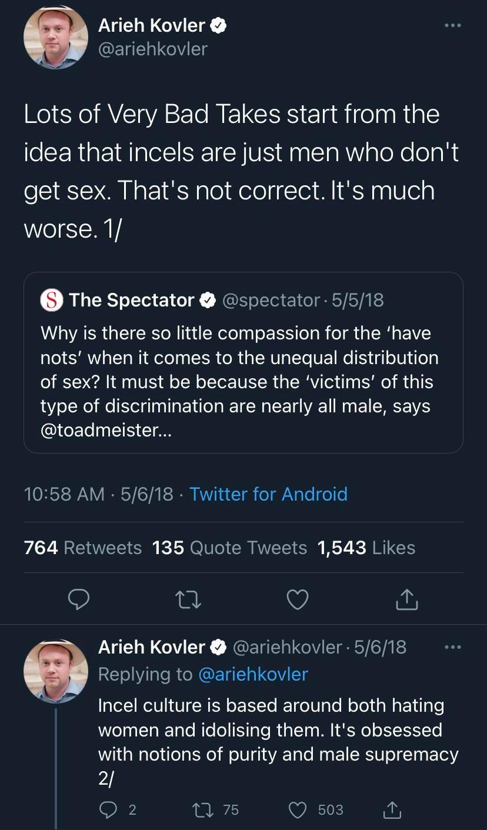Open the more options menu on the reply tweet

point(452,646)
